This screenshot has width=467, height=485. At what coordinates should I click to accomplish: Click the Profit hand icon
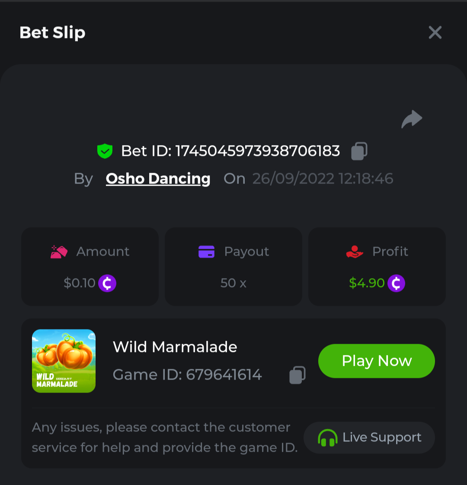(x=355, y=252)
